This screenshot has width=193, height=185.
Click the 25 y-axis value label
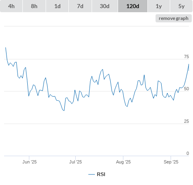(x=186, y=121)
